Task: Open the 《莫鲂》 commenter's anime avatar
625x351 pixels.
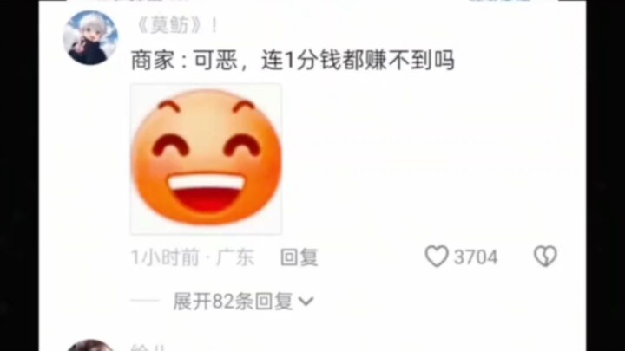Action: (x=90, y=38)
